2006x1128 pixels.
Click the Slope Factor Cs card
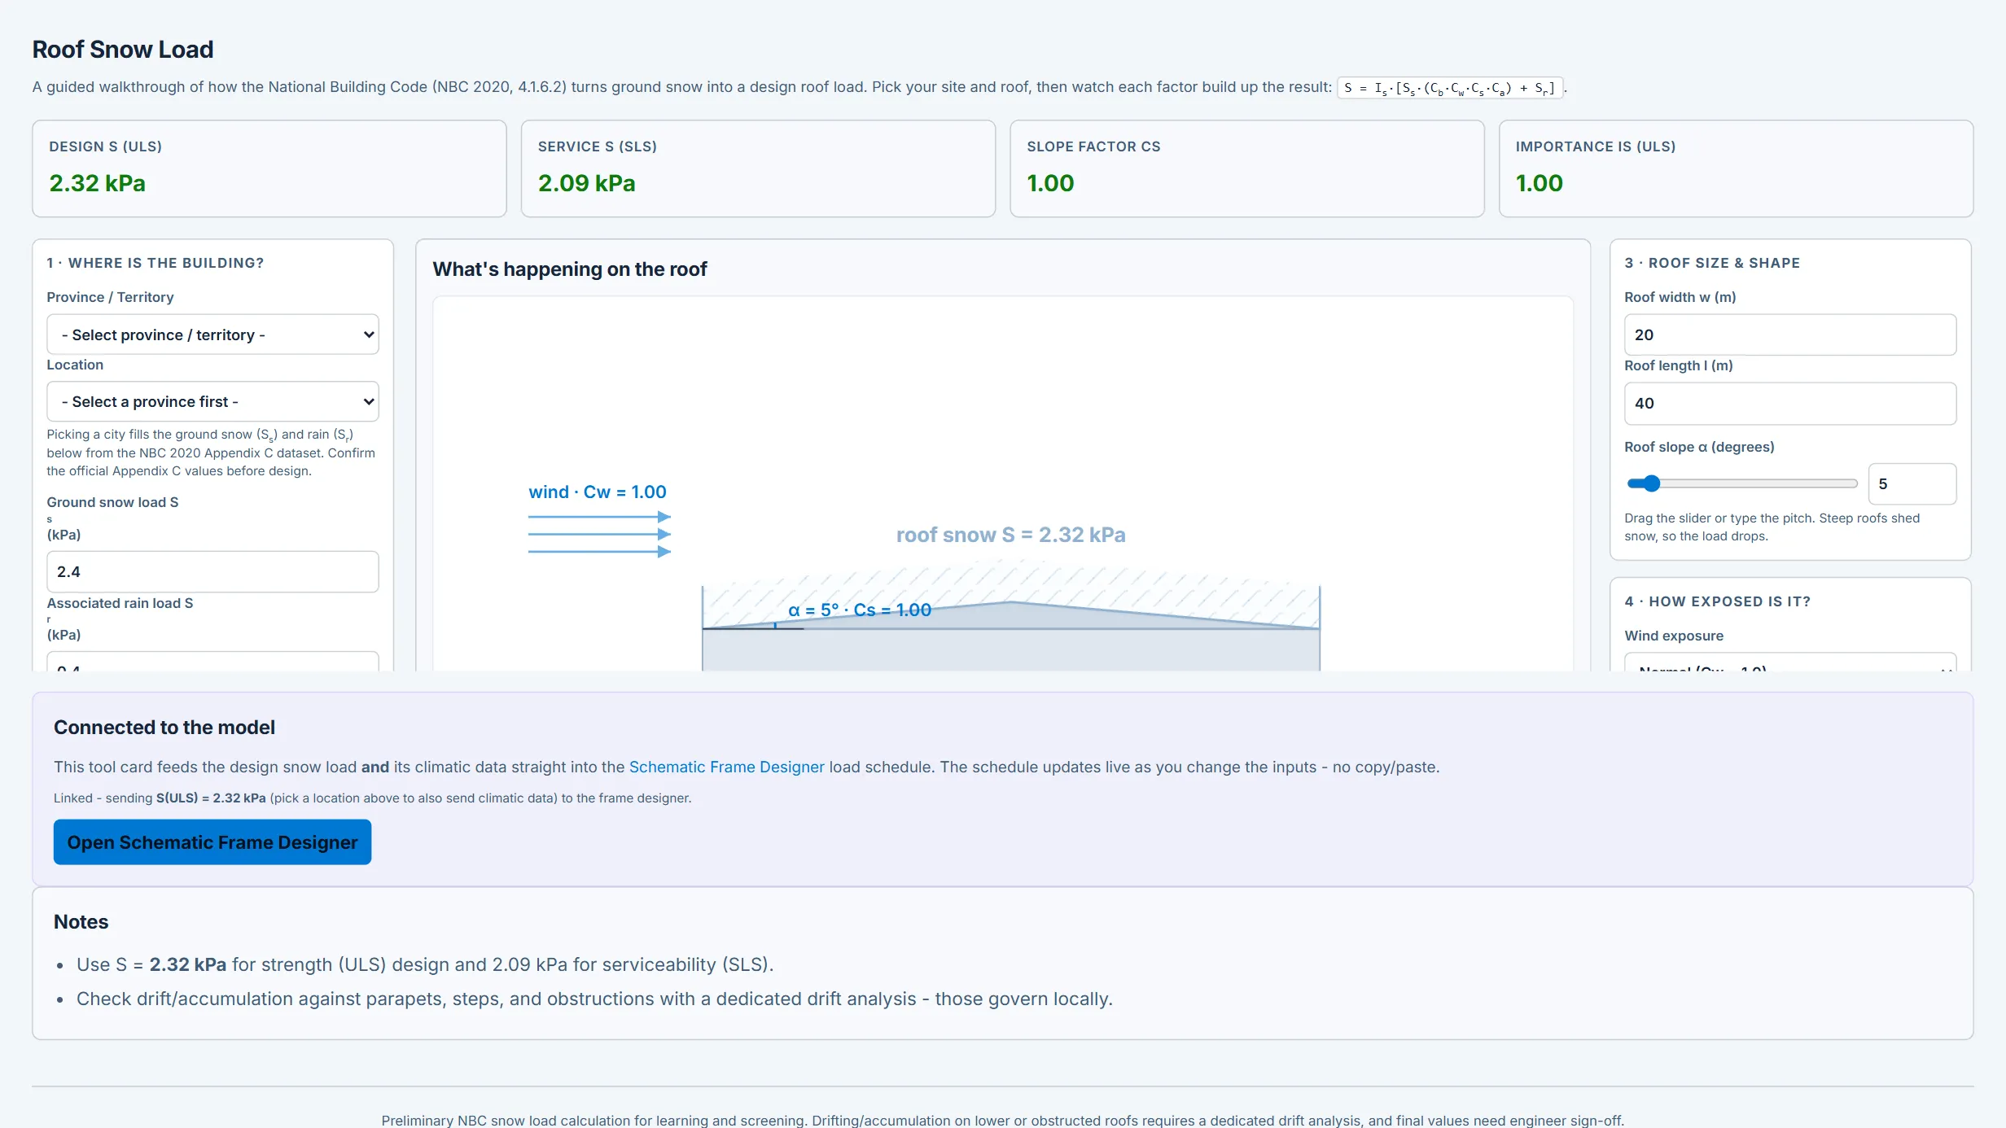pyautogui.click(x=1247, y=169)
